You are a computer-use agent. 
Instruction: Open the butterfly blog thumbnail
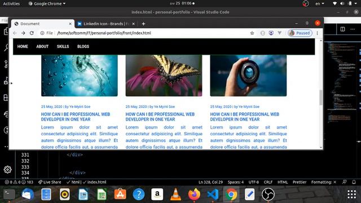point(164,76)
